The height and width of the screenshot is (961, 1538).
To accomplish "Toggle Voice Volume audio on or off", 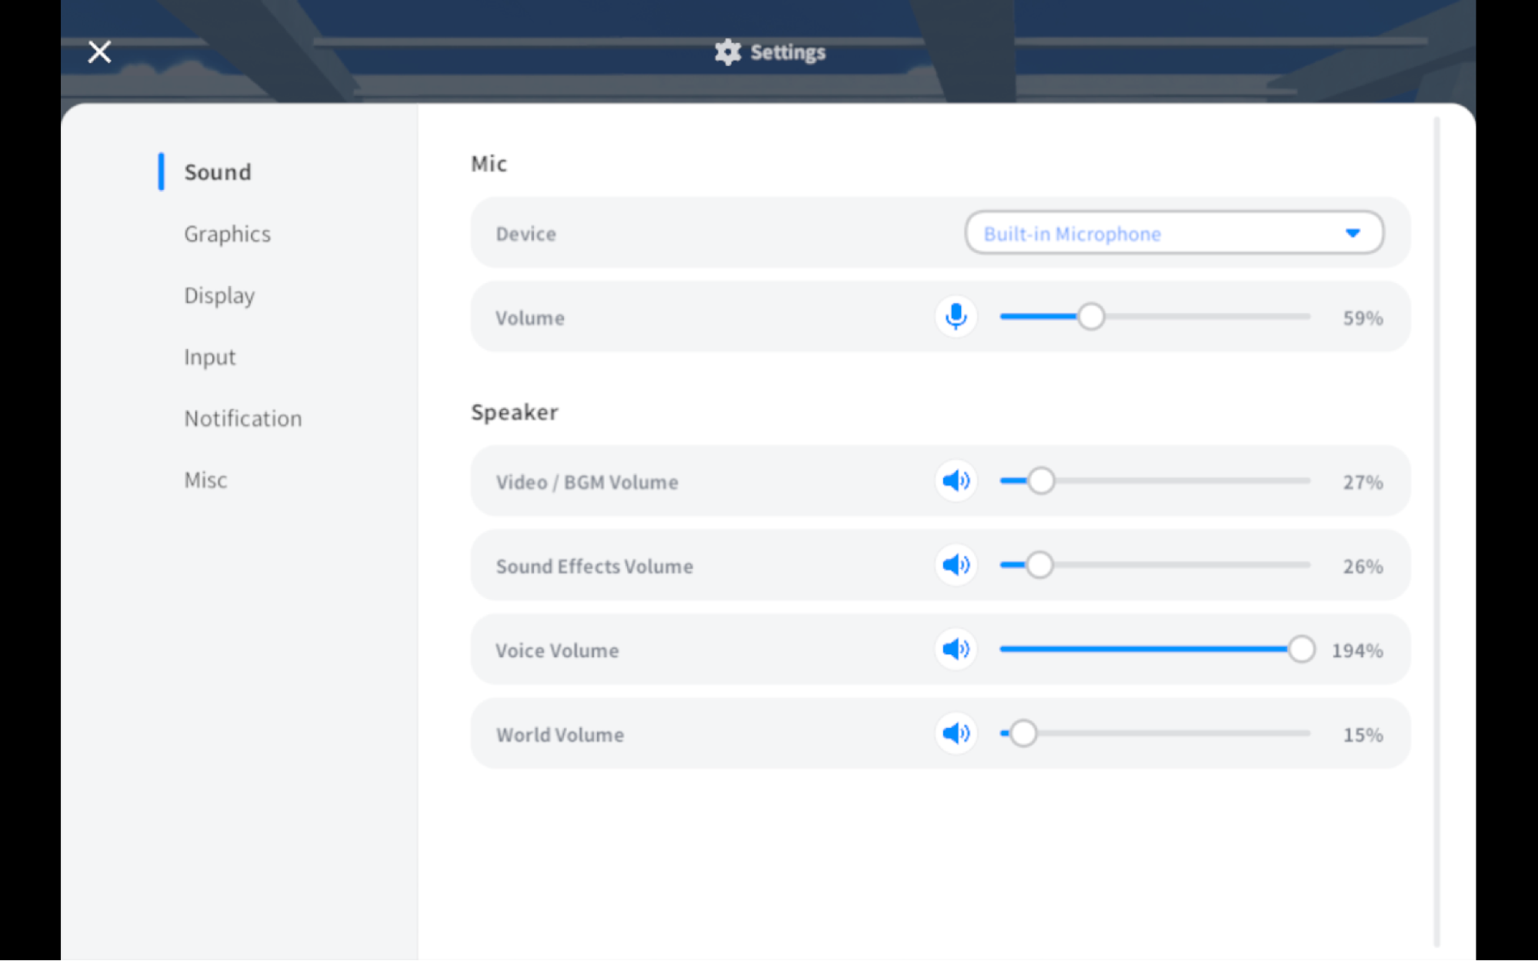I will coord(956,649).
